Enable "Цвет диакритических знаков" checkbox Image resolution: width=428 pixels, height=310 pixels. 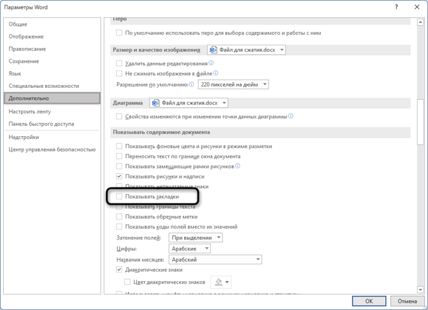tap(127, 282)
